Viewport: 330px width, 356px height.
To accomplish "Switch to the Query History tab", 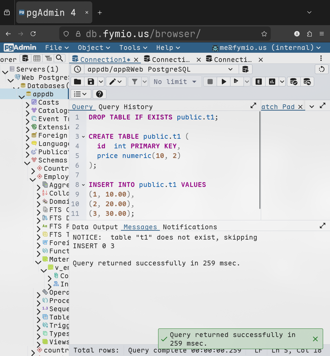I will (x=125, y=107).
